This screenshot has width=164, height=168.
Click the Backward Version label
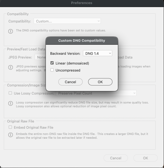pyautogui.click(x=65, y=53)
